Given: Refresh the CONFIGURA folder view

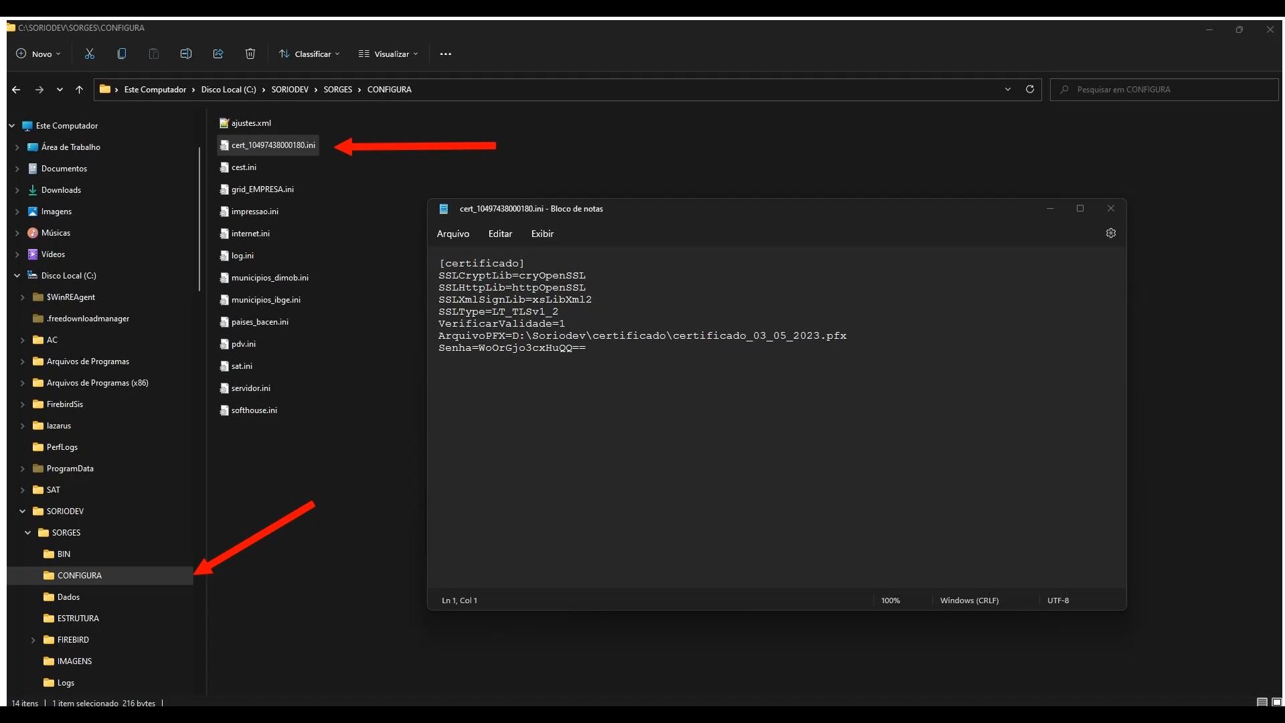Looking at the screenshot, I should tap(1030, 89).
